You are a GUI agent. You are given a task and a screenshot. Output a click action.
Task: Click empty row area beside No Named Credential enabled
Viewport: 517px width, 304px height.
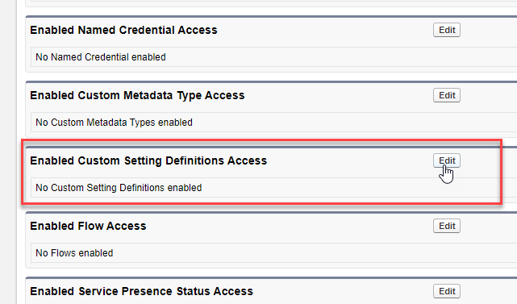pos(340,57)
